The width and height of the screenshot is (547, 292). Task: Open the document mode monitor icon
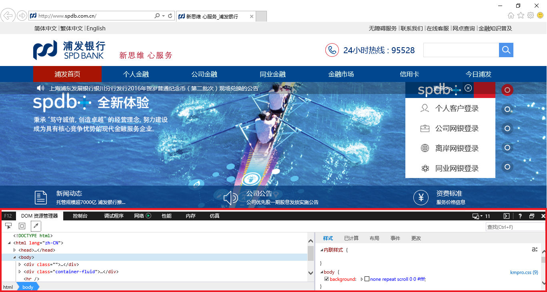click(x=476, y=216)
